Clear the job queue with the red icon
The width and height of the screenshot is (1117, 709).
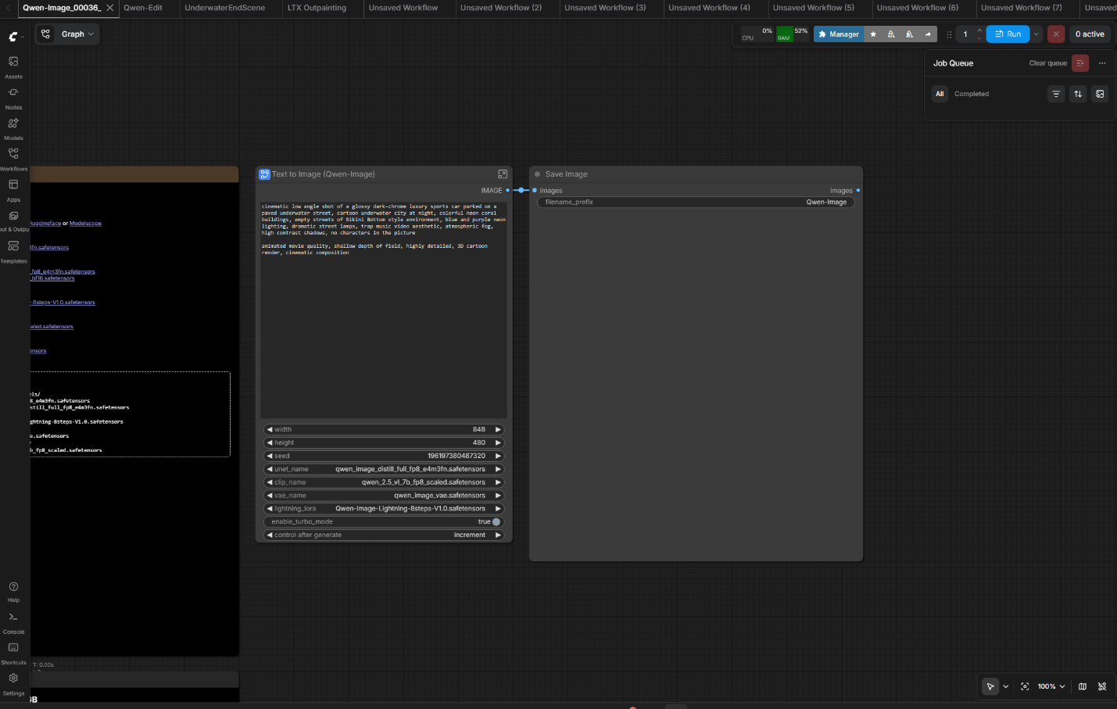(x=1080, y=63)
